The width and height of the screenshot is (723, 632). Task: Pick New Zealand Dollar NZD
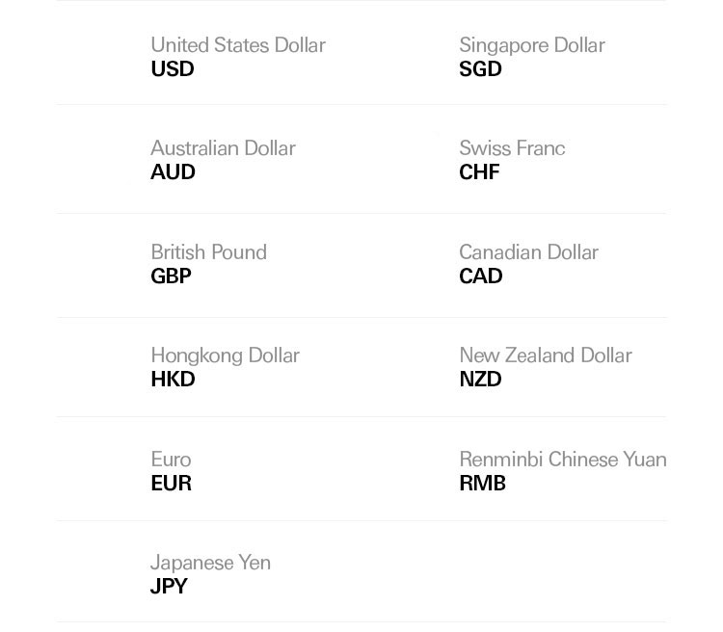pos(545,367)
